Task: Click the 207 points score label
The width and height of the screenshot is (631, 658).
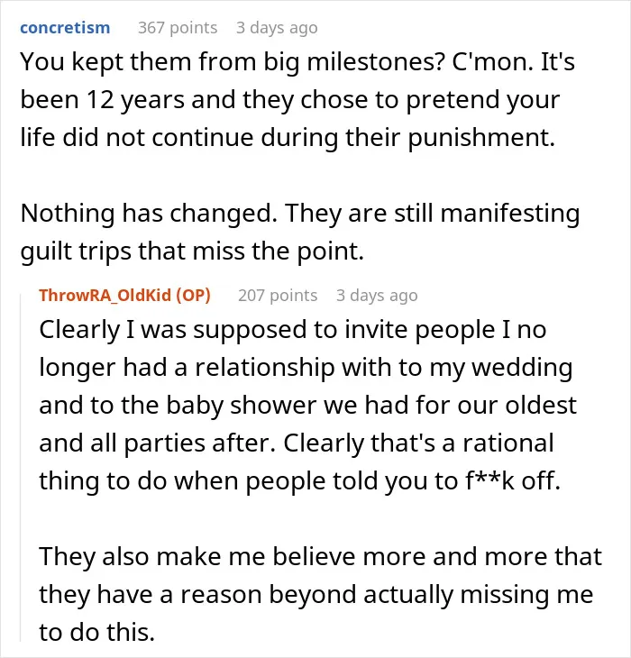Action: pos(278,295)
